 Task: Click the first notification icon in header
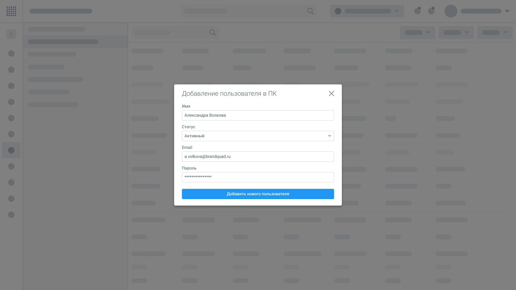coord(418,11)
